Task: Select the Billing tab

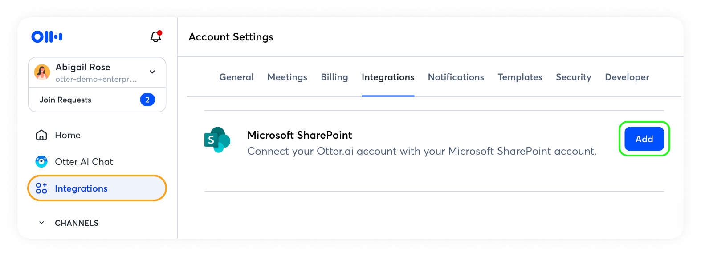Action: [334, 77]
